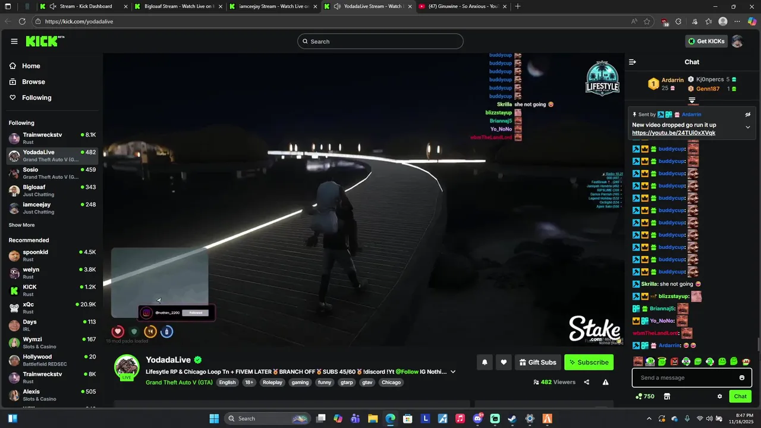Open Steam from the taskbar
The width and height of the screenshot is (761, 428).
(x=512, y=418)
